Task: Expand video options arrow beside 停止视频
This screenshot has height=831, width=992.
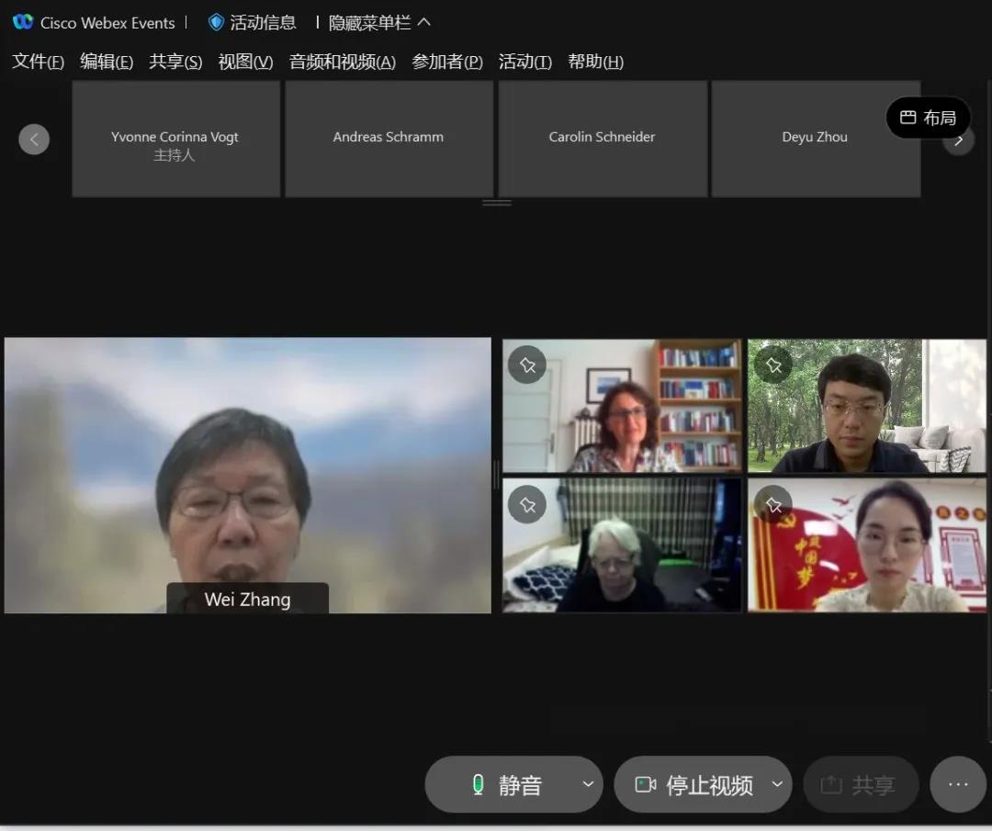Action: point(777,784)
